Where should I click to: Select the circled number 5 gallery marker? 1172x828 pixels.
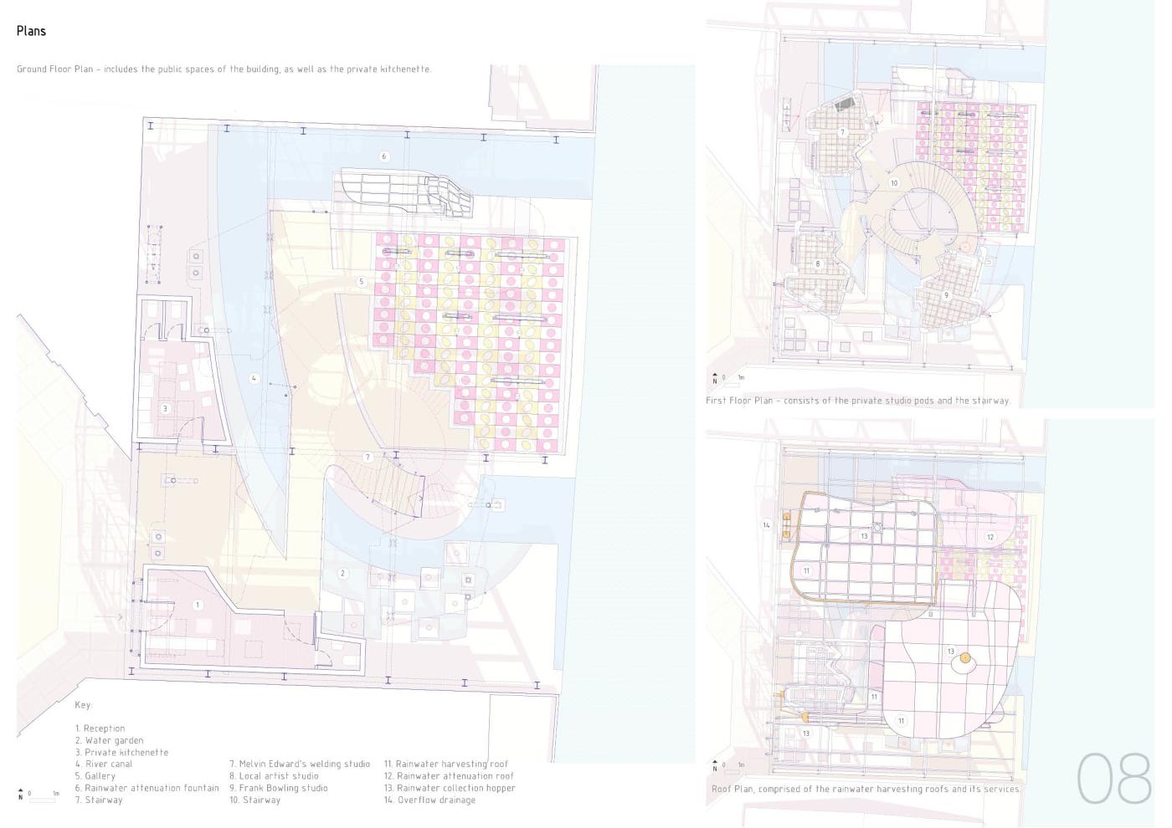pyautogui.click(x=362, y=282)
